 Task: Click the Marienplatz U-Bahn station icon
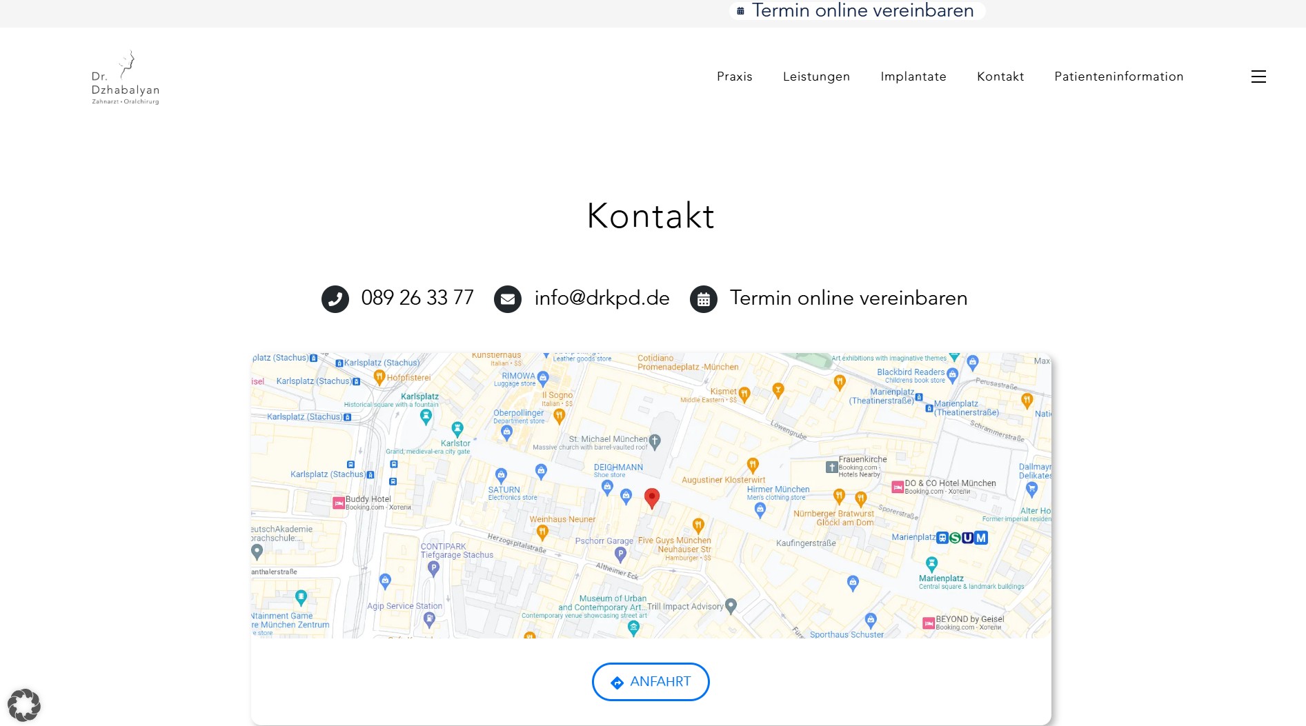click(968, 538)
